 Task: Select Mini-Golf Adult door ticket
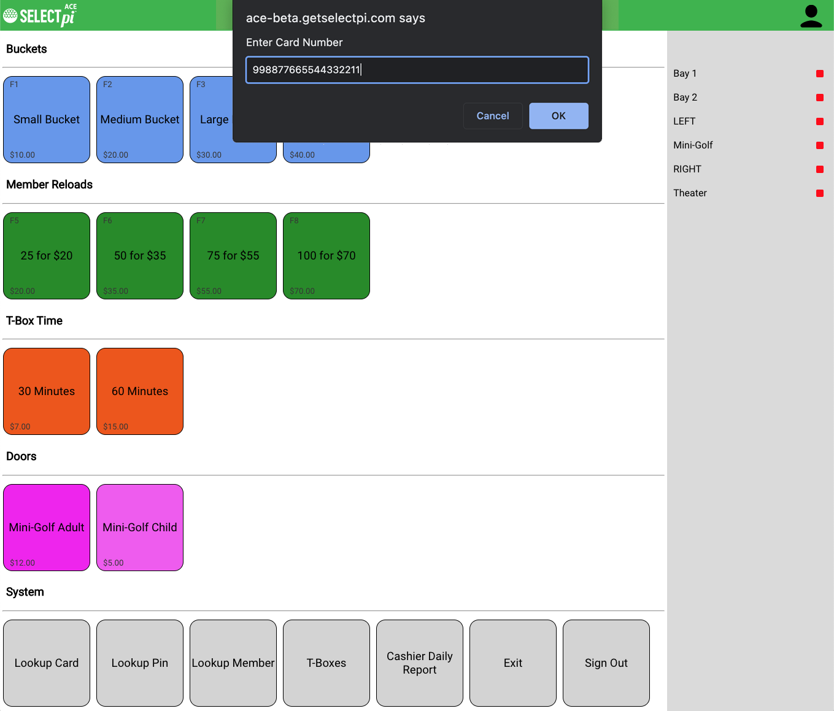[47, 528]
